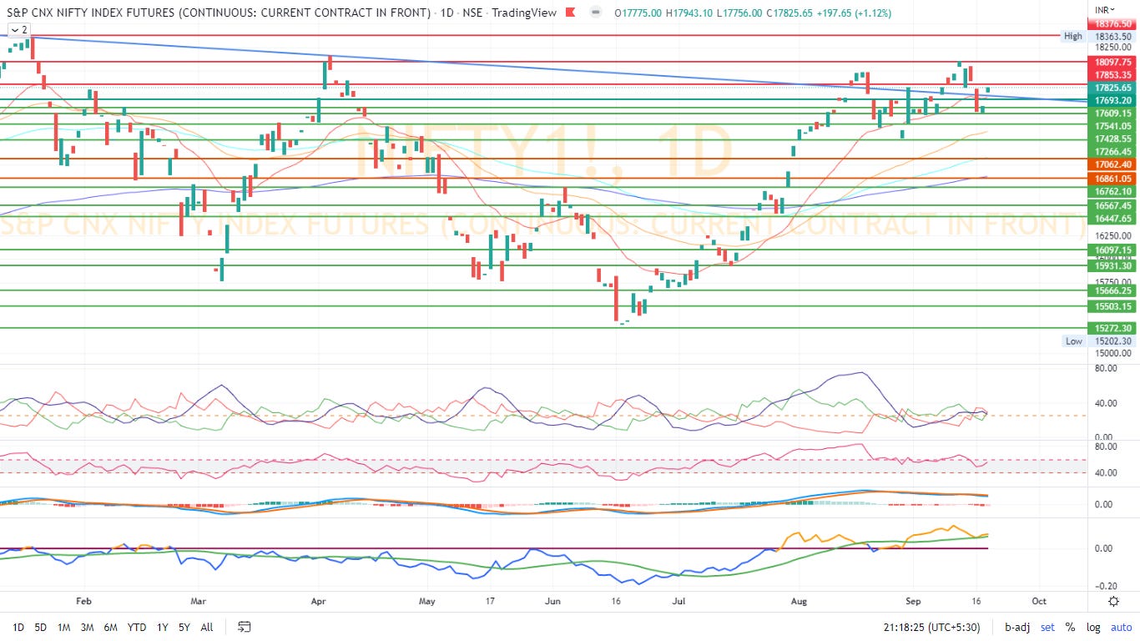Click the High tag on price scale
This screenshot has height=641, width=1140.
(1073, 36)
